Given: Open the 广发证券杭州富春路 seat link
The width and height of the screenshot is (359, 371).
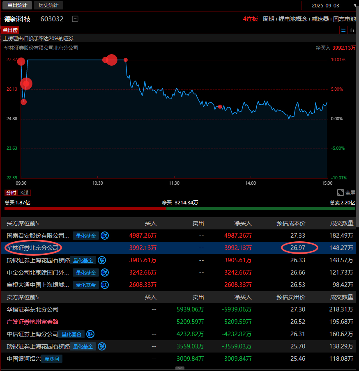Looking at the screenshot, I should point(32,322).
